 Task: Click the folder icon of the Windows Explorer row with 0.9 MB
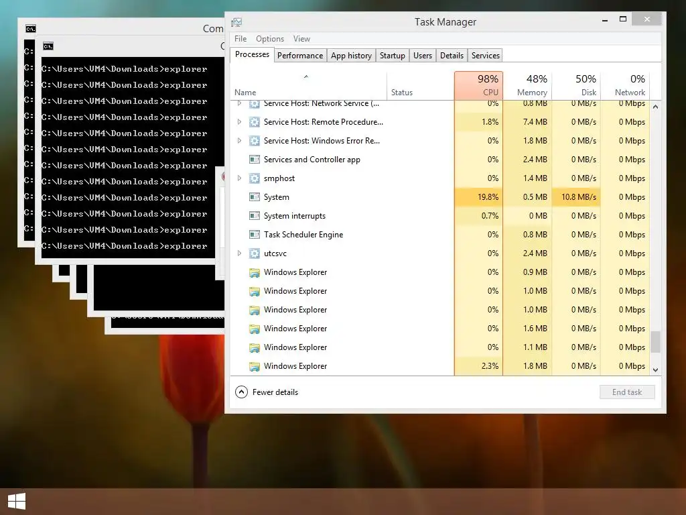254,272
